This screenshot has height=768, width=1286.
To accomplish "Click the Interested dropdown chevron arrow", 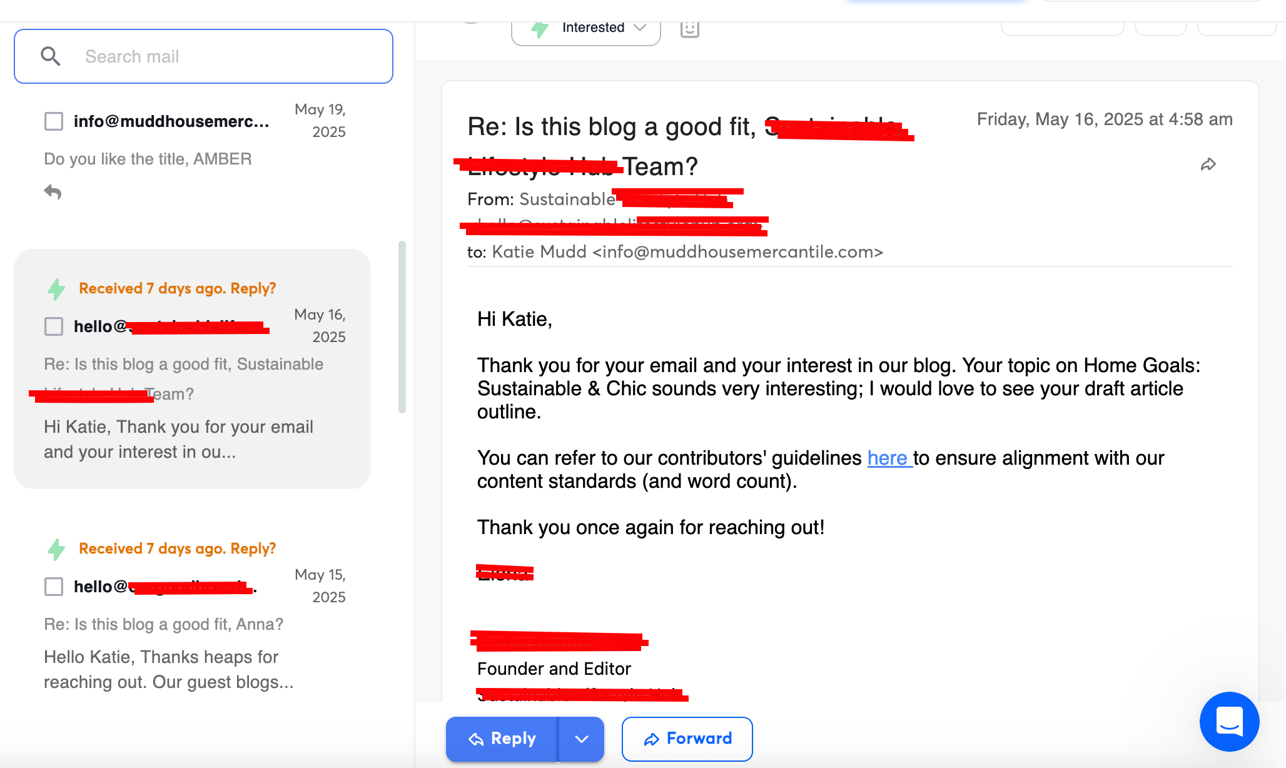I will pos(639,28).
